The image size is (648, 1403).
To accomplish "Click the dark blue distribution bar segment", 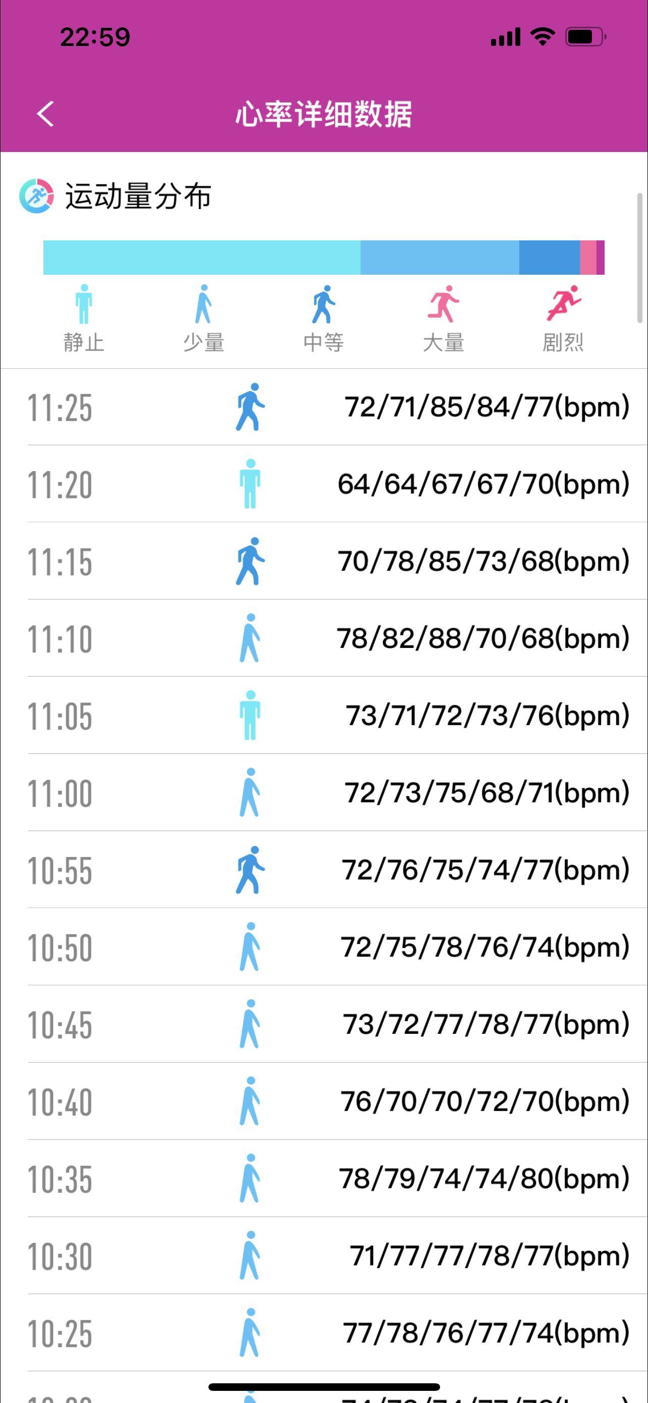I will 549,257.
